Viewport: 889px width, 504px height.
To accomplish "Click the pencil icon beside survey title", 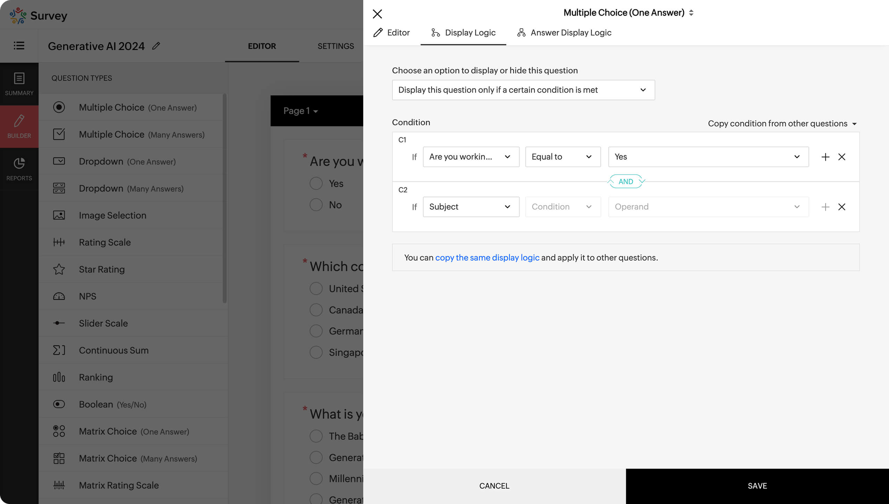I will click(x=156, y=46).
